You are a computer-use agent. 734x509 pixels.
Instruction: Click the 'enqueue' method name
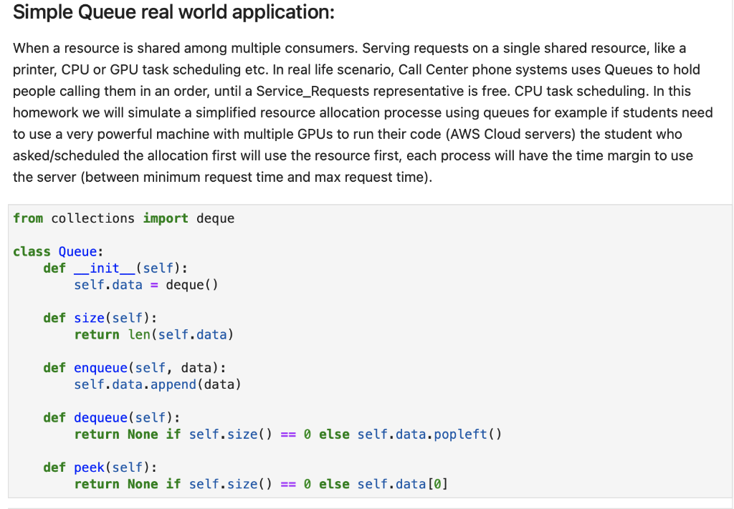(x=100, y=367)
